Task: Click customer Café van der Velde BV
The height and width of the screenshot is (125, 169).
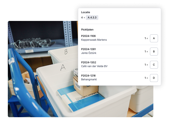Action: 94,66
